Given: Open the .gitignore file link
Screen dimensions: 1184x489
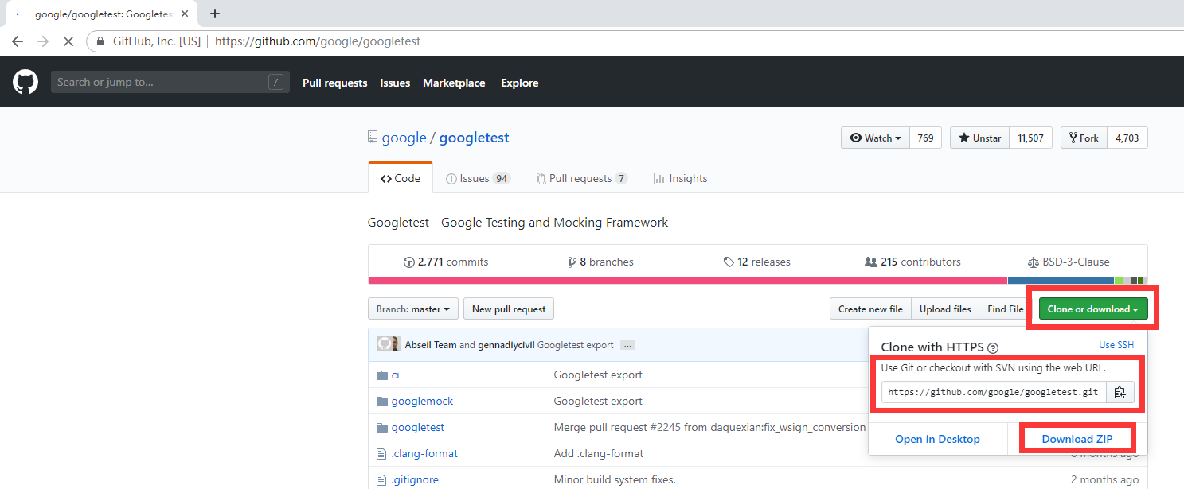Looking at the screenshot, I should [415, 479].
